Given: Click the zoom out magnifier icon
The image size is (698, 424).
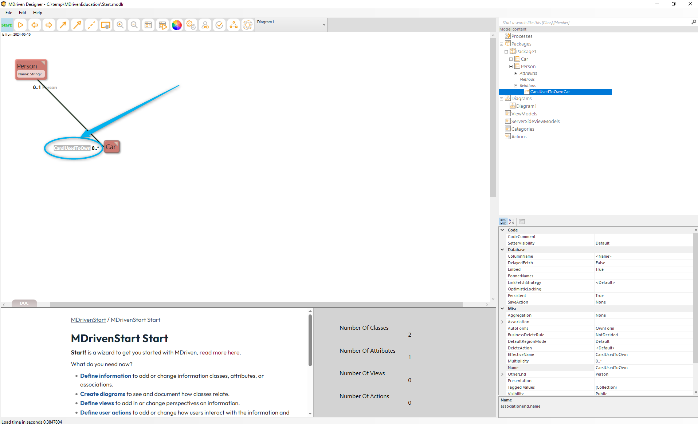Looking at the screenshot, I should (x=134, y=25).
